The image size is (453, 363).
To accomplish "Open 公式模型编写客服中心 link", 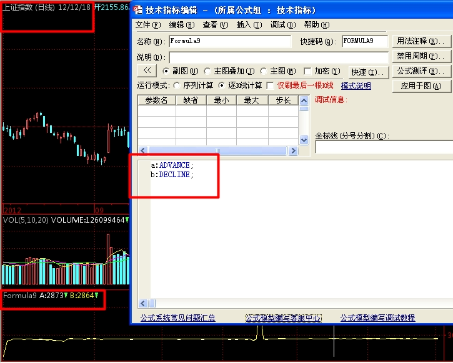I will click(x=284, y=317).
